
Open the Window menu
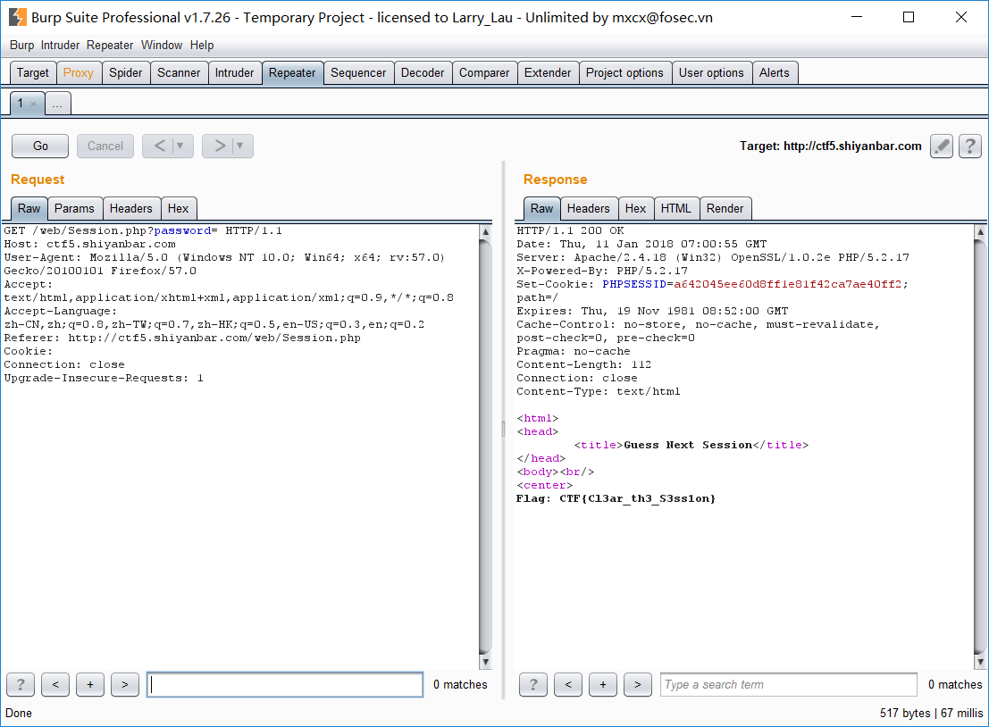pos(162,46)
